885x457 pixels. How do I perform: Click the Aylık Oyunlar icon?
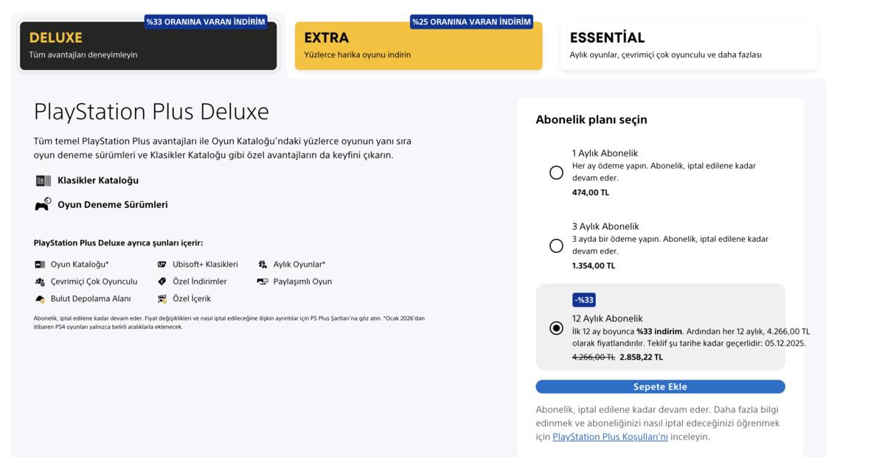(x=263, y=265)
